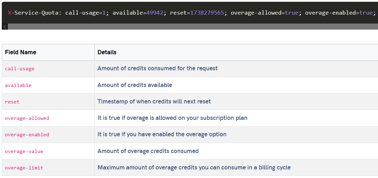
Task: Click the call-usage=1 value in the code
Action: tap(85, 13)
